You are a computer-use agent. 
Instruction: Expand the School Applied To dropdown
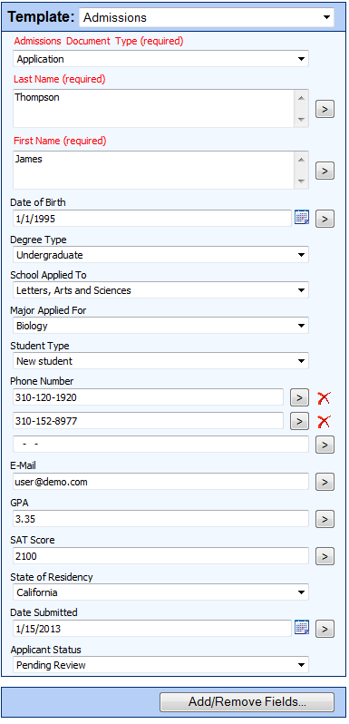(160, 290)
